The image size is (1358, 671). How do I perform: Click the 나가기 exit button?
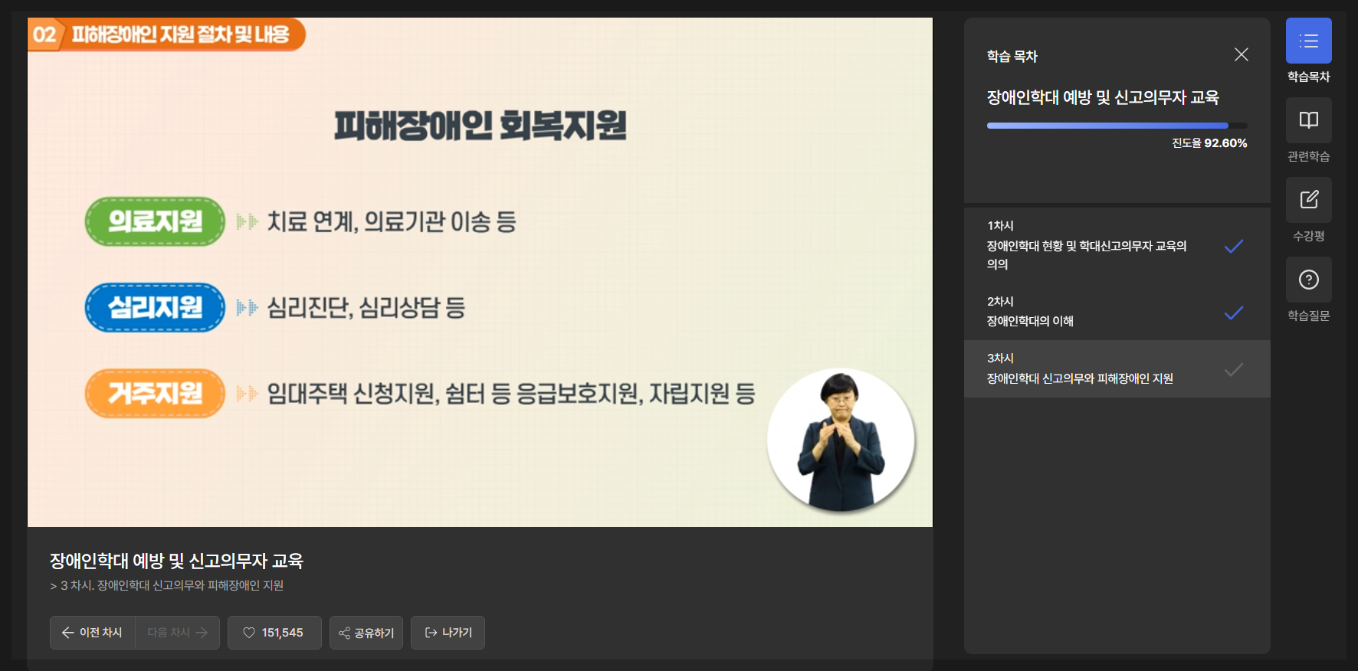(x=448, y=633)
